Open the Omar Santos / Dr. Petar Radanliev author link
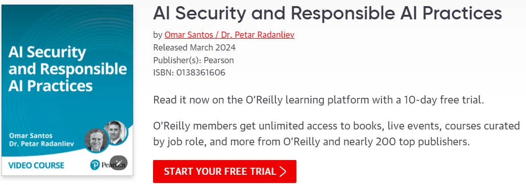 click(x=229, y=35)
